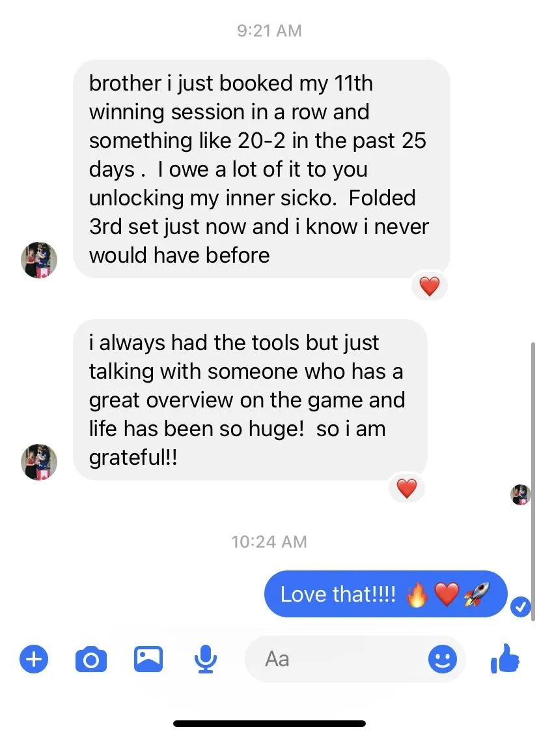This screenshot has height=736, width=539.
Task: Tap the 10:24 AM timestamp
Action: [x=269, y=542]
